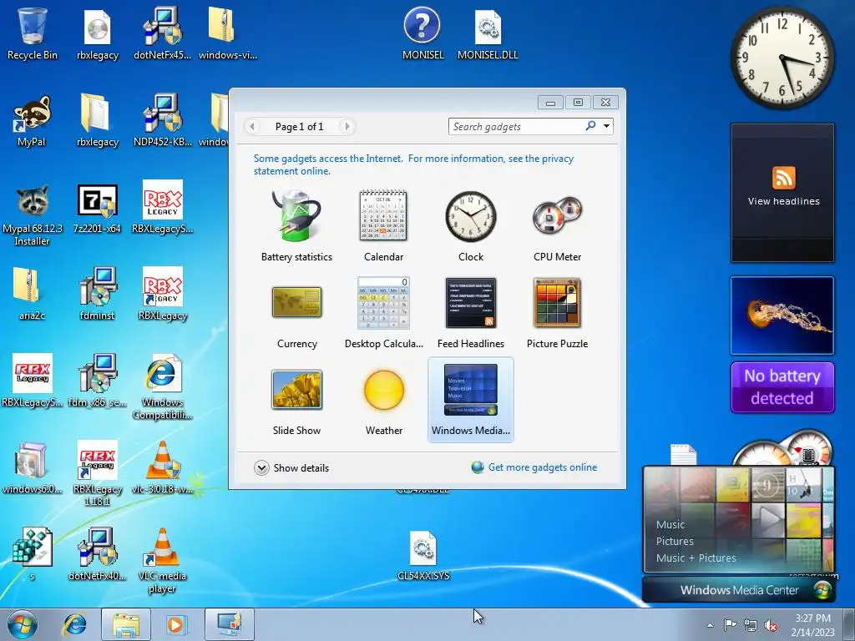Select rbxlegacy disc image icon
The width and height of the screenshot is (855, 641).
coord(97,33)
